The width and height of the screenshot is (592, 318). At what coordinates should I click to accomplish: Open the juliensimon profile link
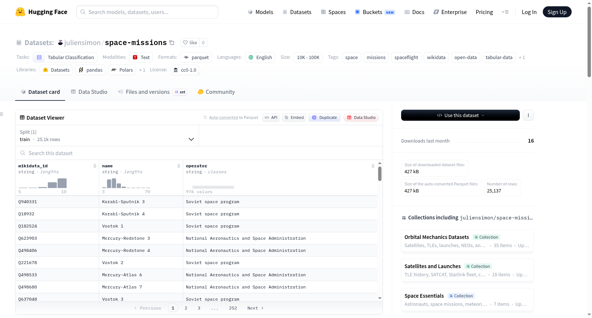pos(82,42)
